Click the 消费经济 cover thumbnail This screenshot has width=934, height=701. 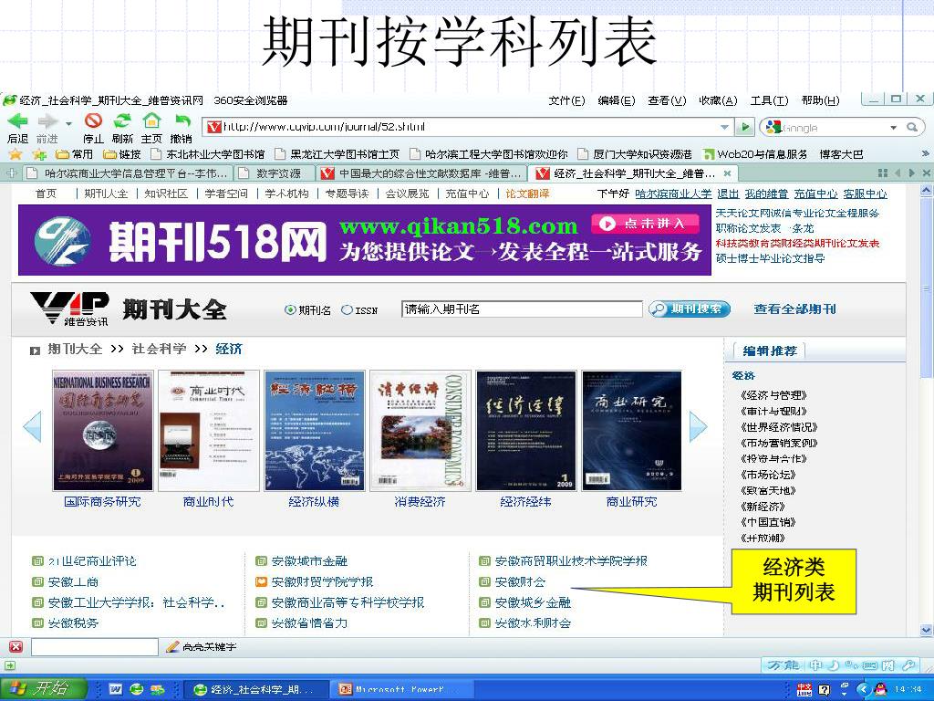[420, 431]
